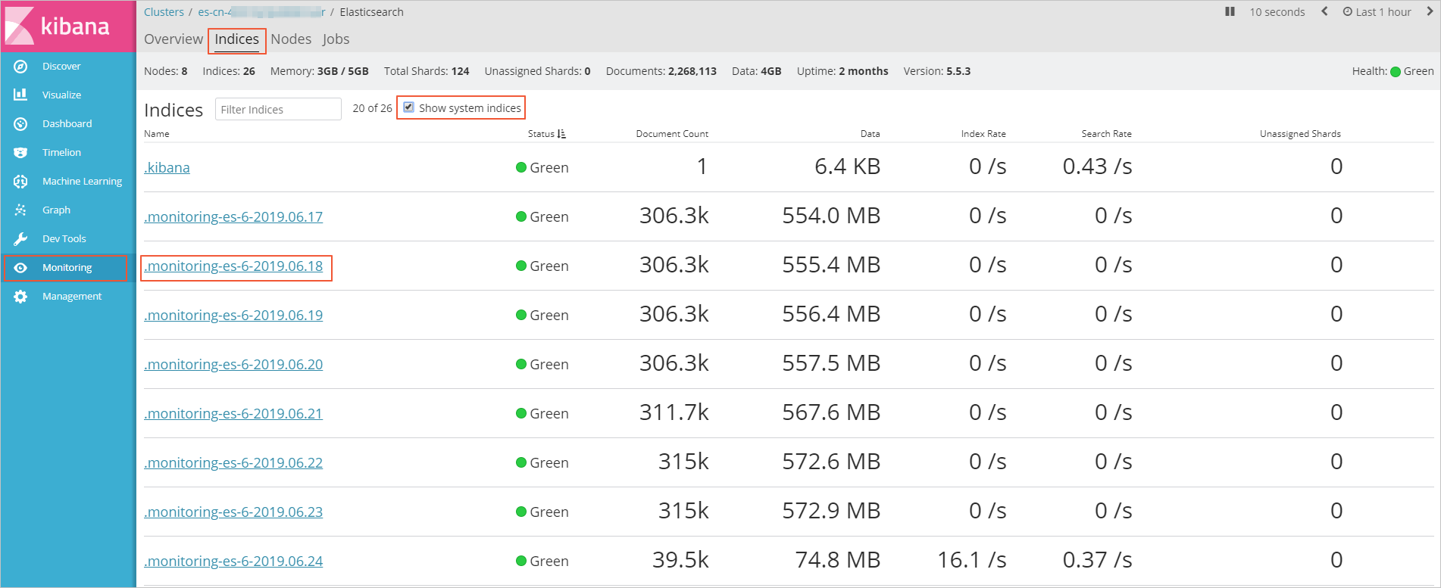Click the '20 of 26' indices count
Viewport: 1441px width, 588px height.
coord(372,108)
